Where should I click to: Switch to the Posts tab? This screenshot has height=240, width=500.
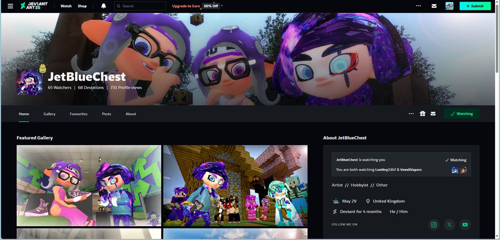pyautogui.click(x=107, y=114)
